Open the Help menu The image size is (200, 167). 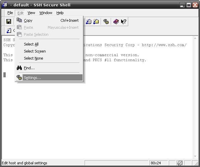(x=60, y=13)
